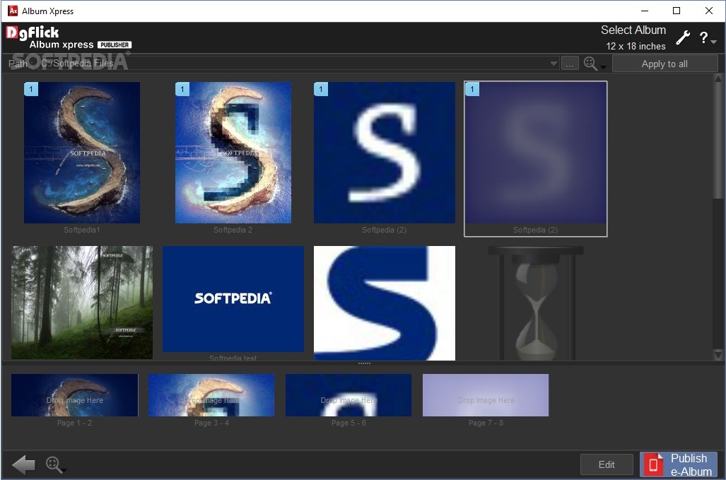Select the Page 7 - 8 slot
Viewport: 726px width, 480px height.
[486, 395]
